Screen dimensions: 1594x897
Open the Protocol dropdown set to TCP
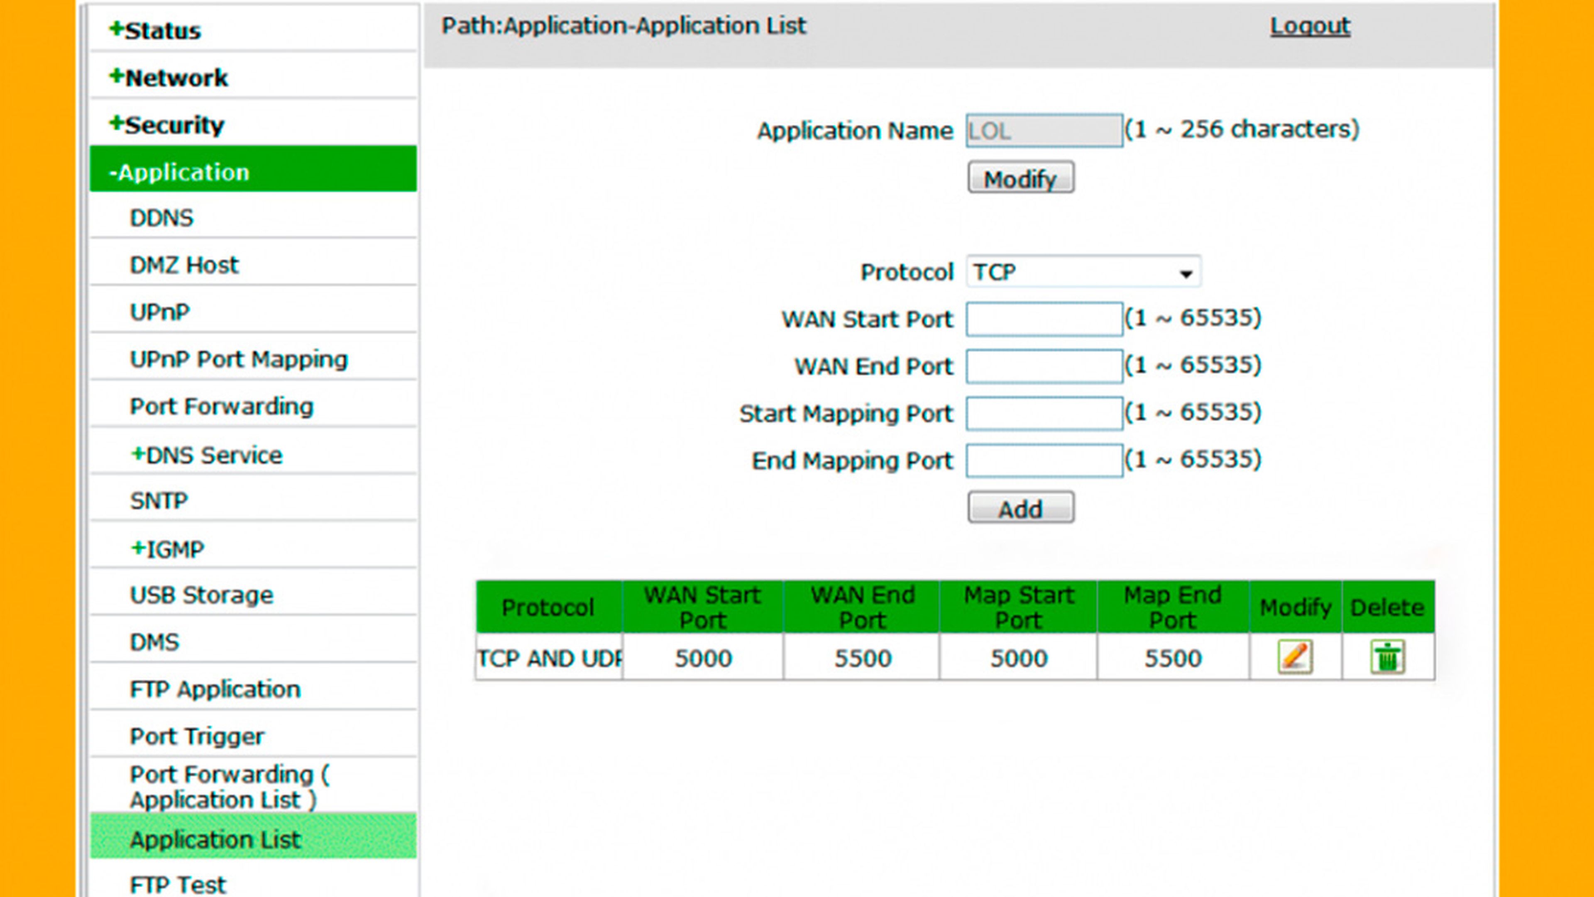coord(1083,272)
